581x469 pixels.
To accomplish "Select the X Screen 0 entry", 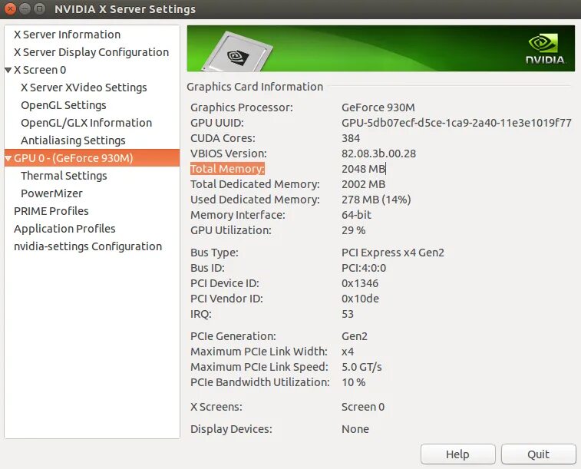I will pos(40,70).
